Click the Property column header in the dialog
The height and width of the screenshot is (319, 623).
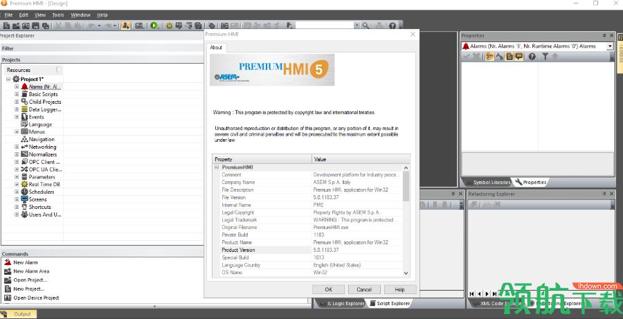tap(262, 159)
